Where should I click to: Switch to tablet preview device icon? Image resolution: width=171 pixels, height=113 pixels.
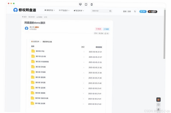(x=86, y=4)
